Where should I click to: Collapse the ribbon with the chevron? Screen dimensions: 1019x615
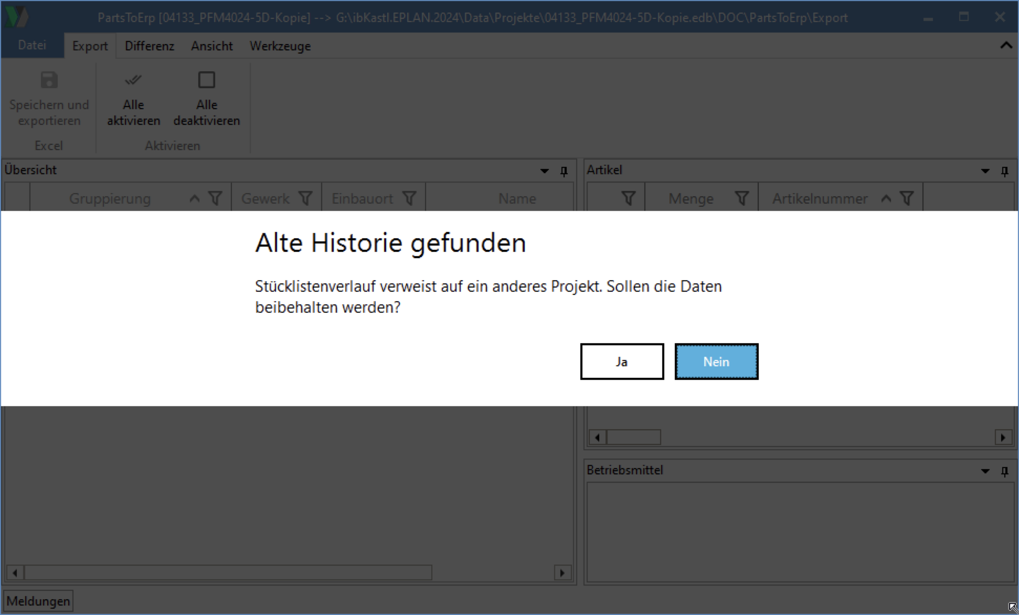tap(1006, 46)
